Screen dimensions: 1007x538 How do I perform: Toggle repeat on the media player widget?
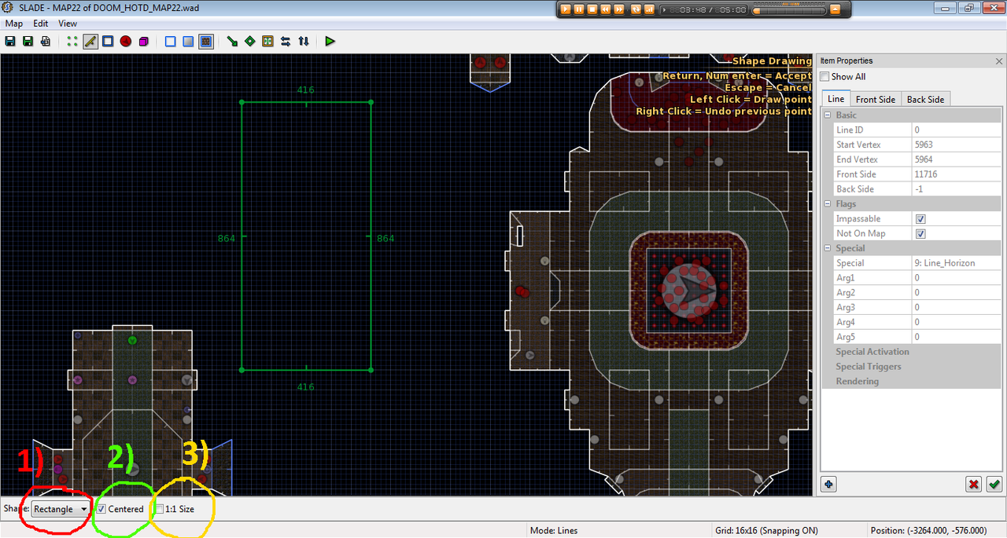[636, 9]
